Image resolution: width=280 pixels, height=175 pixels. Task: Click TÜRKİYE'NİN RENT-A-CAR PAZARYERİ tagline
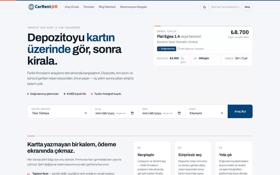coord(53,28)
